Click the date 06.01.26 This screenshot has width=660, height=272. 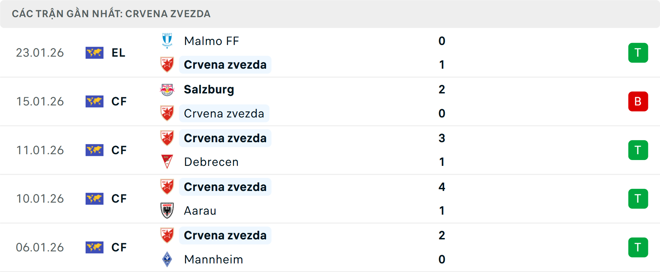point(40,247)
